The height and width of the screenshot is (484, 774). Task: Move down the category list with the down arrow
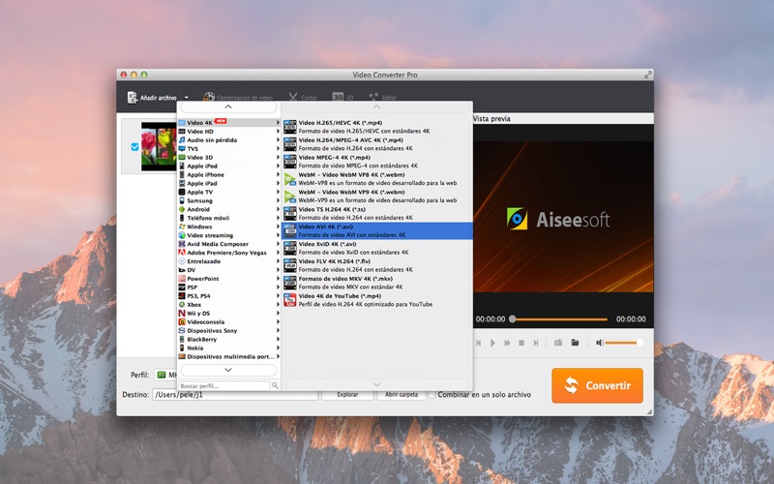pos(228,370)
